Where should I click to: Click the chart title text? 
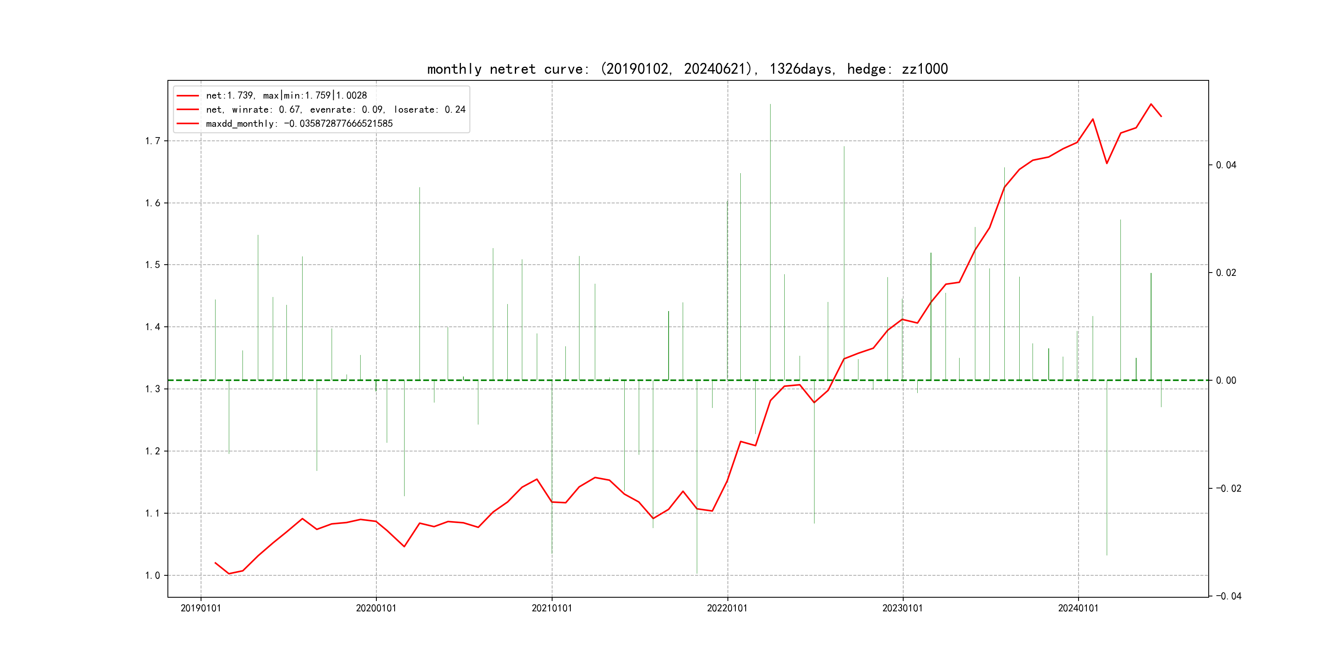coord(687,69)
